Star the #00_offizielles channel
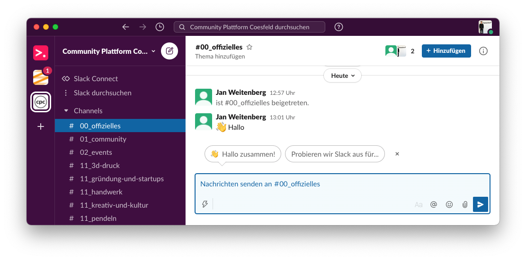 coord(249,47)
